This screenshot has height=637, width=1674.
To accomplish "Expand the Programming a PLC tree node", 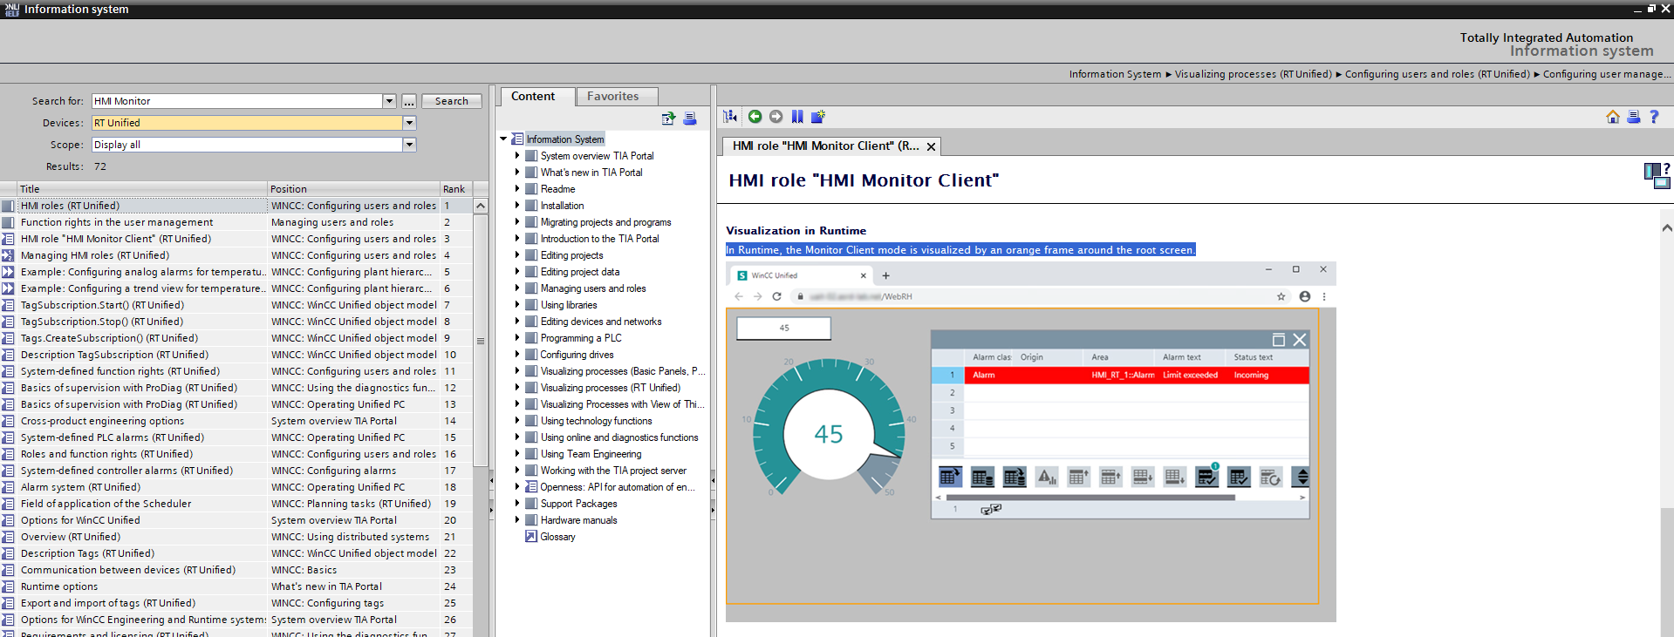I will pyautogui.click(x=517, y=338).
